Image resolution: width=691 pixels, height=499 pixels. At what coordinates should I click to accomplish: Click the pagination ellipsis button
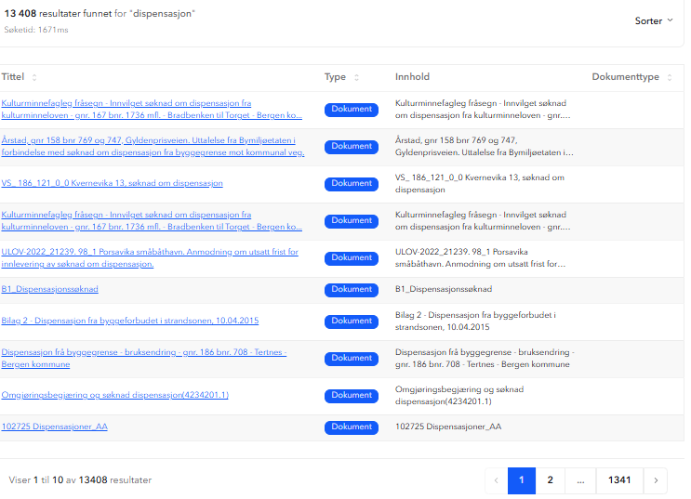click(580, 480)
